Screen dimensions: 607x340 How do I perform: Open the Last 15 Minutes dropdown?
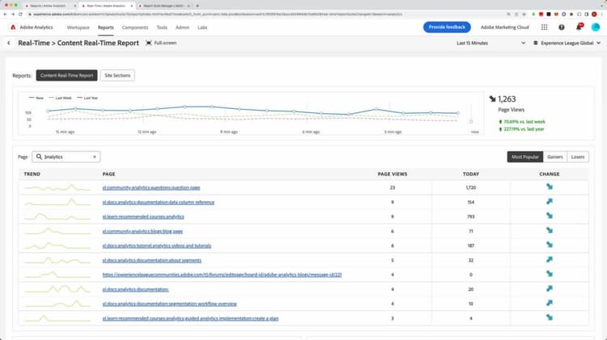[x=490, y=43]
